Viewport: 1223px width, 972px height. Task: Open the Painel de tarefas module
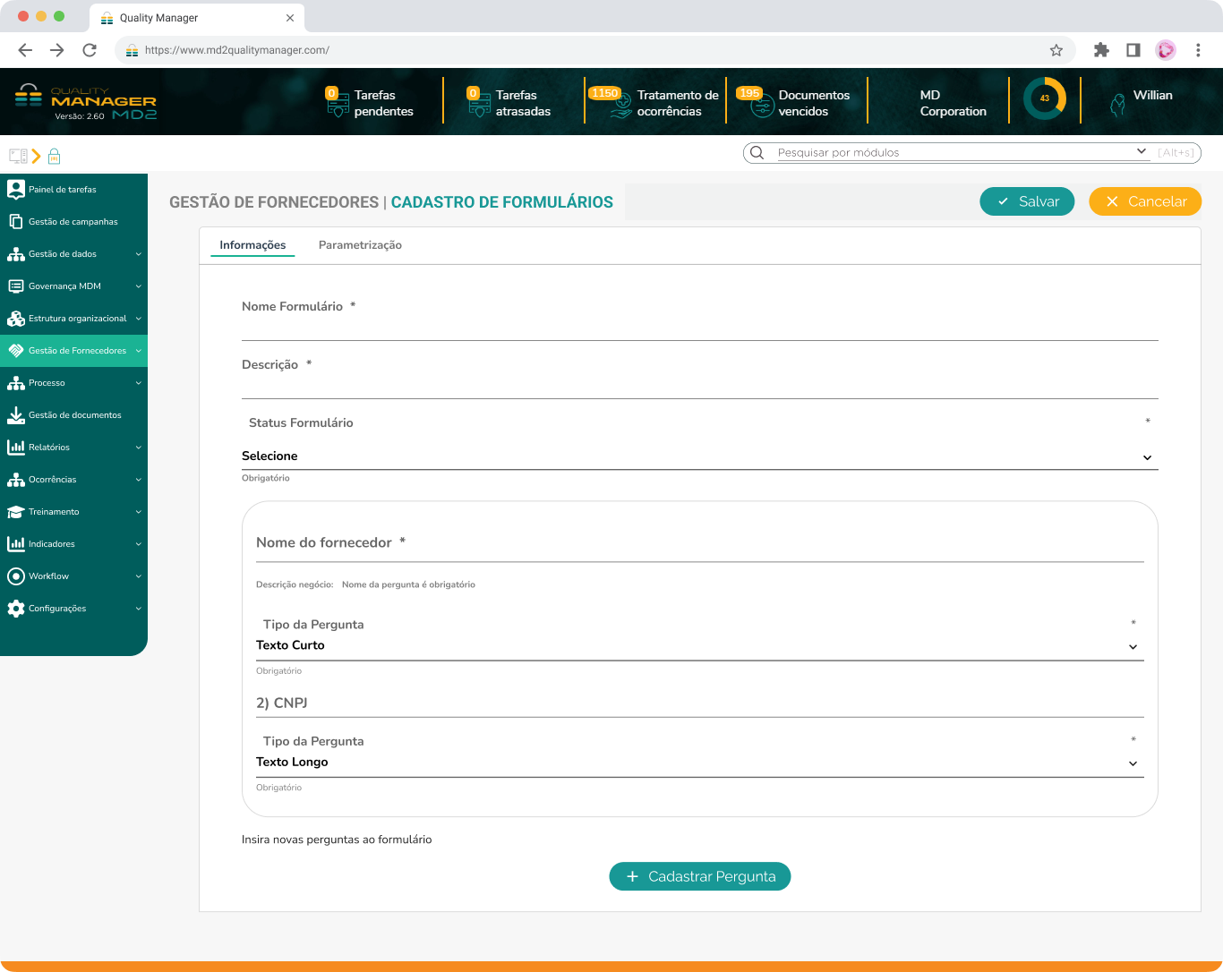(63, 189)
